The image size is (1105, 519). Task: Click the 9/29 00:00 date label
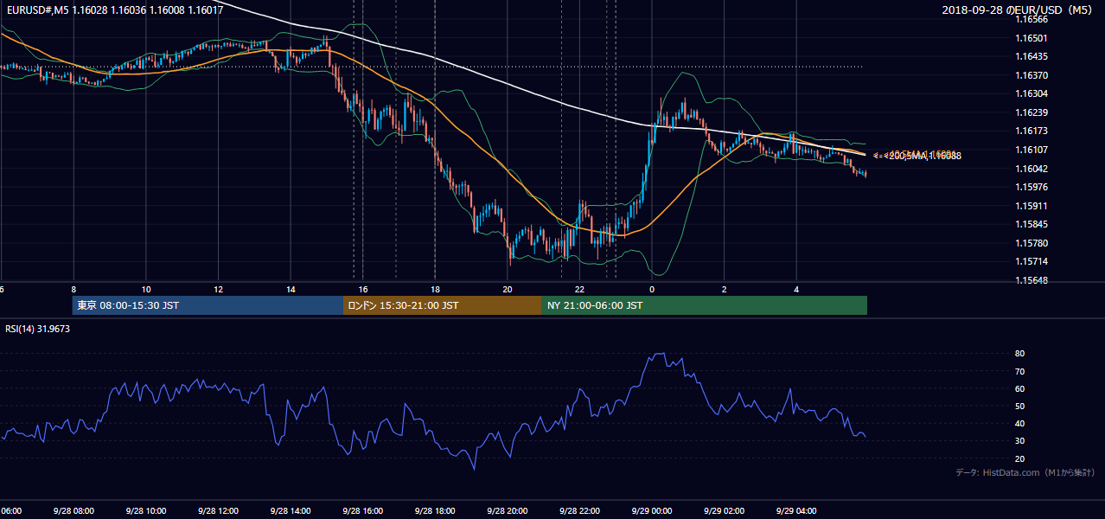click(x=651, y=510)
